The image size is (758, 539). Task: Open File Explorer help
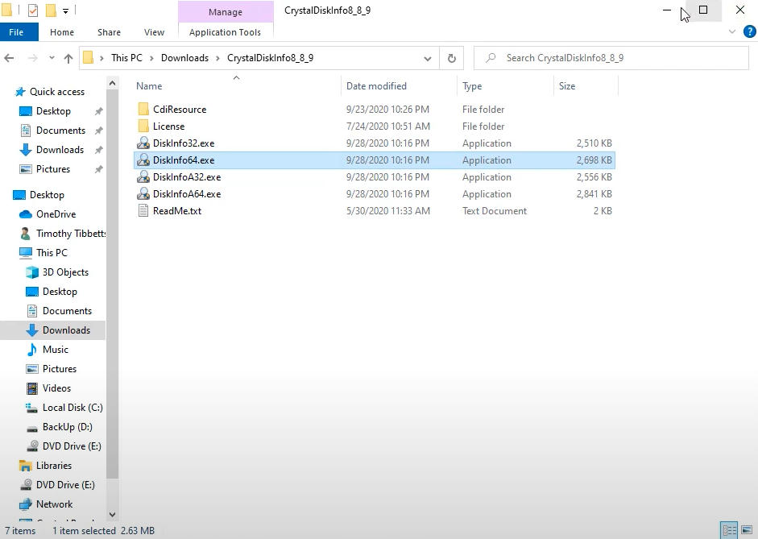(749, 32)
